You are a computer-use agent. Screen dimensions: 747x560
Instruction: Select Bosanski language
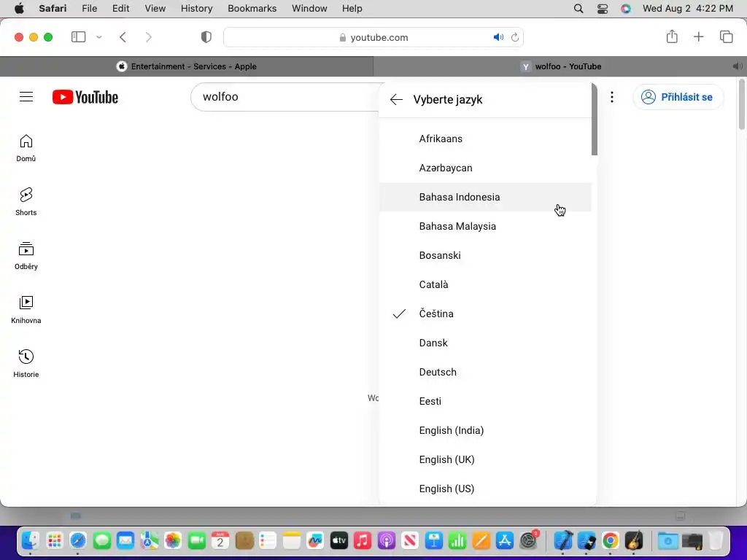coord(485,254)
